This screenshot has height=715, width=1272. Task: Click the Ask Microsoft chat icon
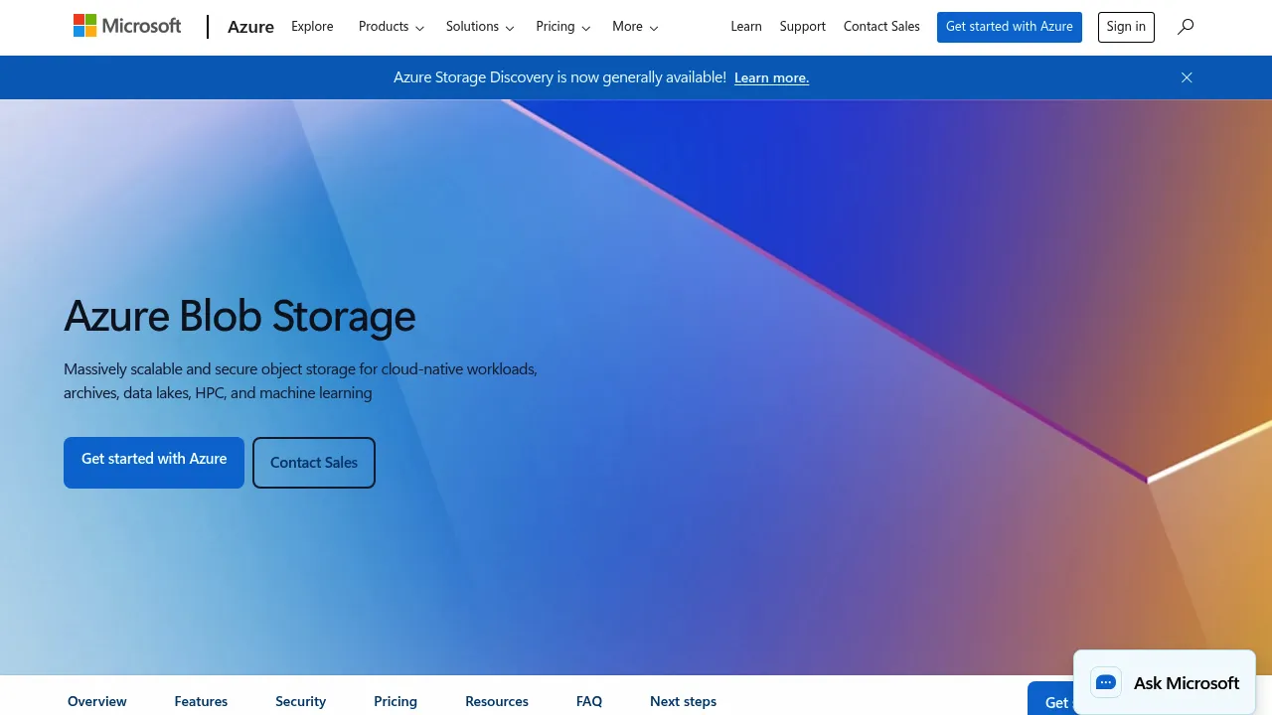coord(1105,683)
